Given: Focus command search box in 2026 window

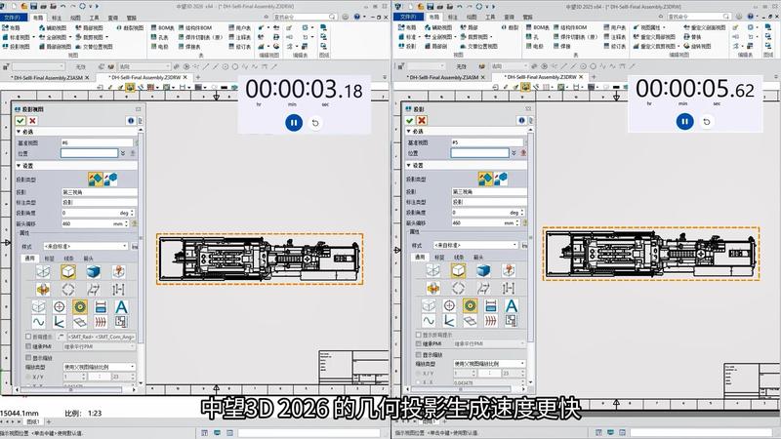Looking at the screenshot, I should [305, 17].
